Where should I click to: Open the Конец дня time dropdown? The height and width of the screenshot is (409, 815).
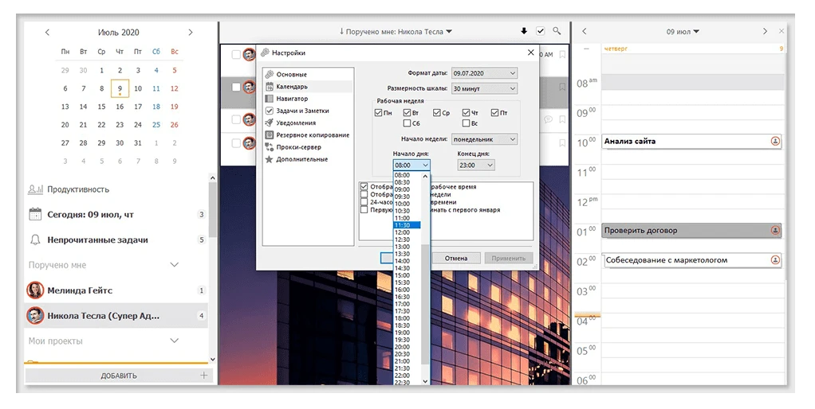pos(476,165)
